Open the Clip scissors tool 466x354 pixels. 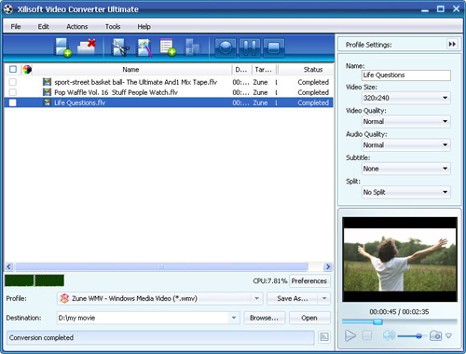click(x=120, y=48)
